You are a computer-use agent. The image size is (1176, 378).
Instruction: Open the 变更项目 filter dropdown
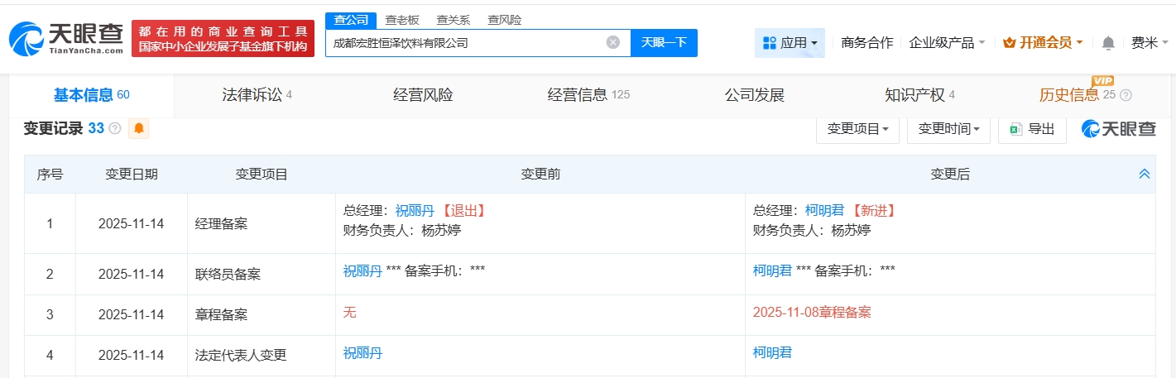[x=857, y=128]
